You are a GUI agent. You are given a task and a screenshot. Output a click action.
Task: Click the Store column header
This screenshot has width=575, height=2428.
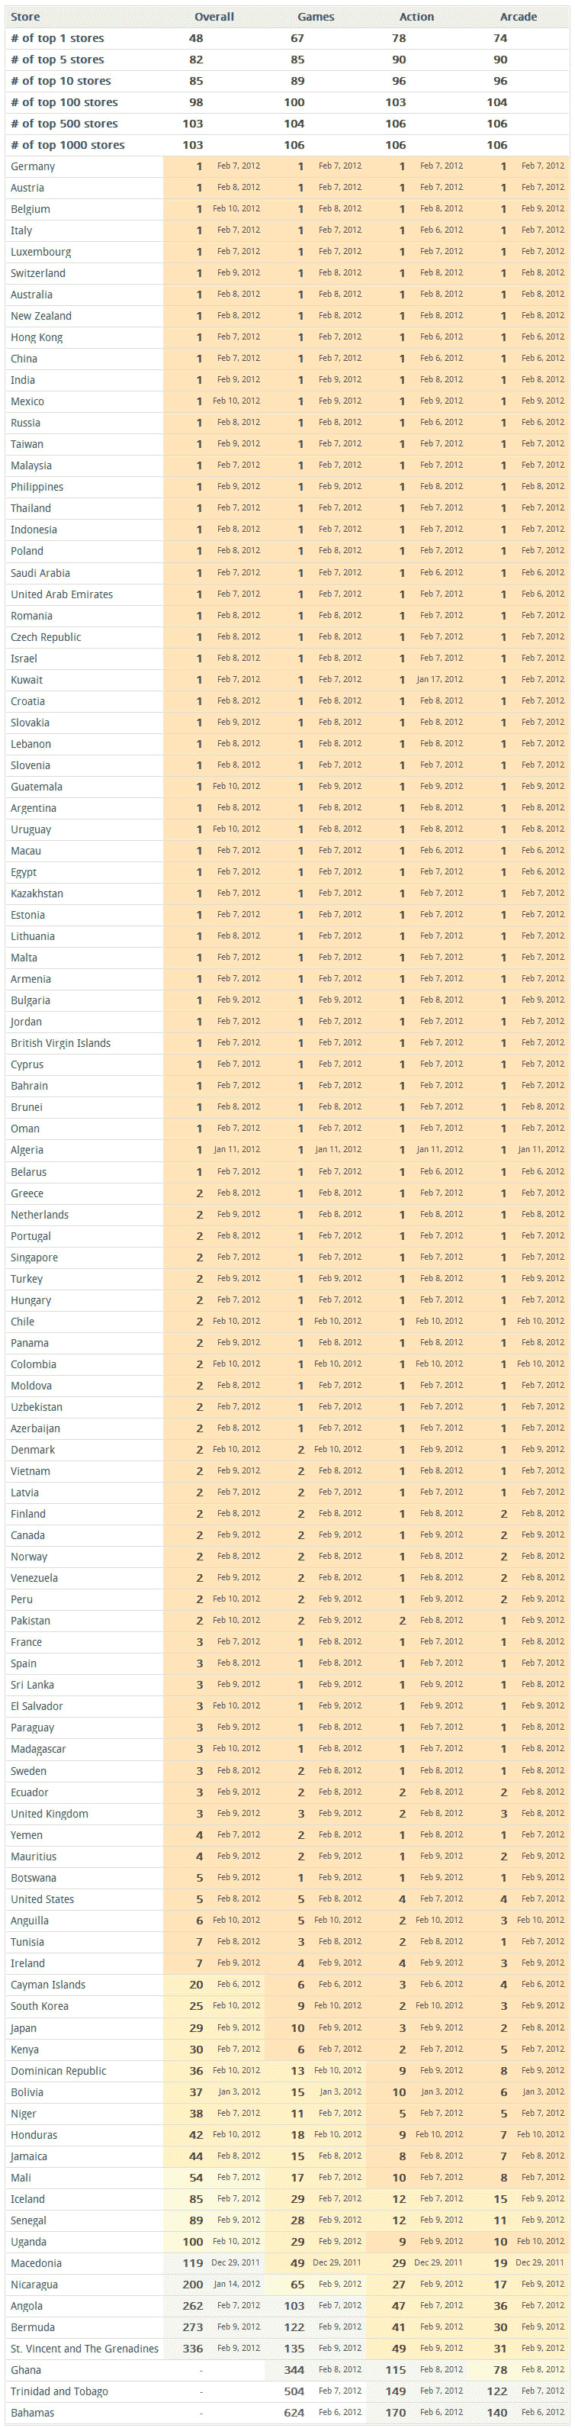[x=25, y=17]
